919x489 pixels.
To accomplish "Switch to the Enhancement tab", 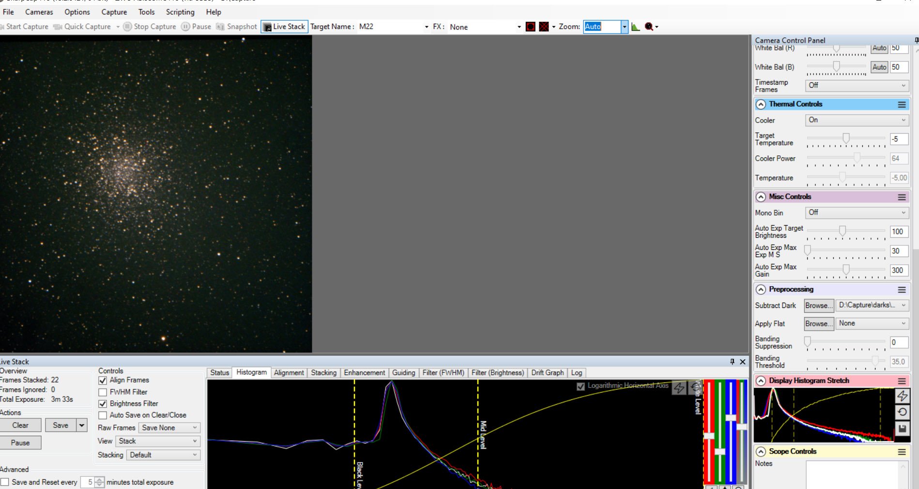I will pos(365,373).
